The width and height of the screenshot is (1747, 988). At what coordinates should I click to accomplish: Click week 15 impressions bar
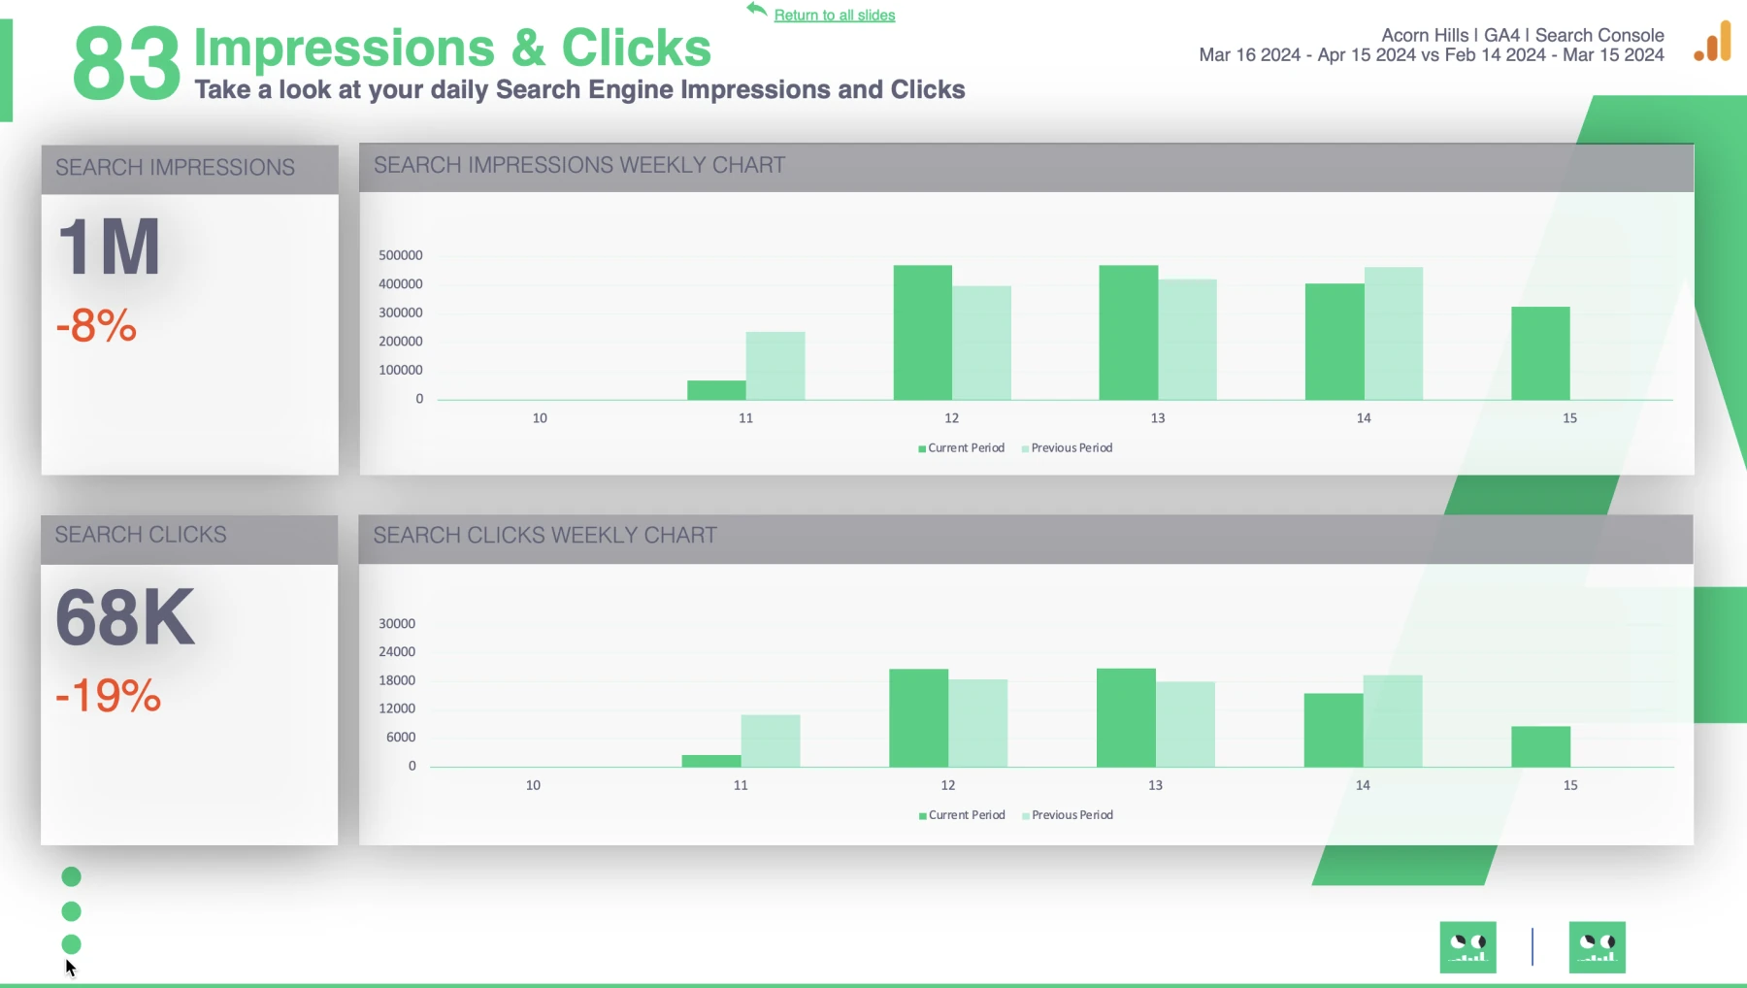click(x=1540, y=353)
